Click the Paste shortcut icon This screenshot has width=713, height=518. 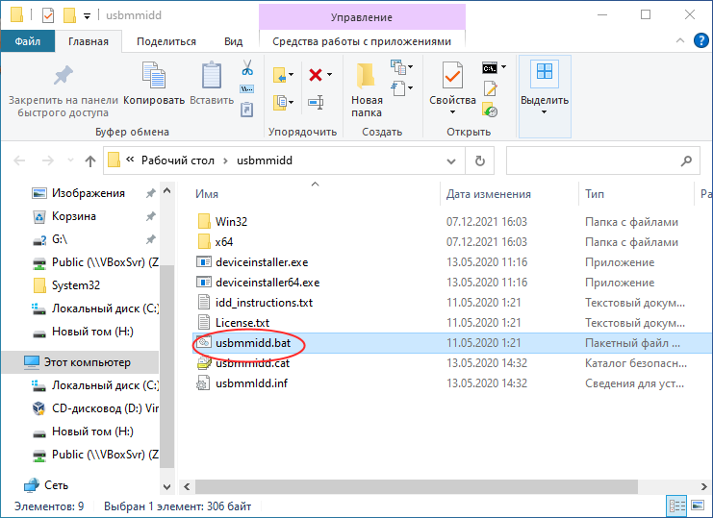click(247, 110)
